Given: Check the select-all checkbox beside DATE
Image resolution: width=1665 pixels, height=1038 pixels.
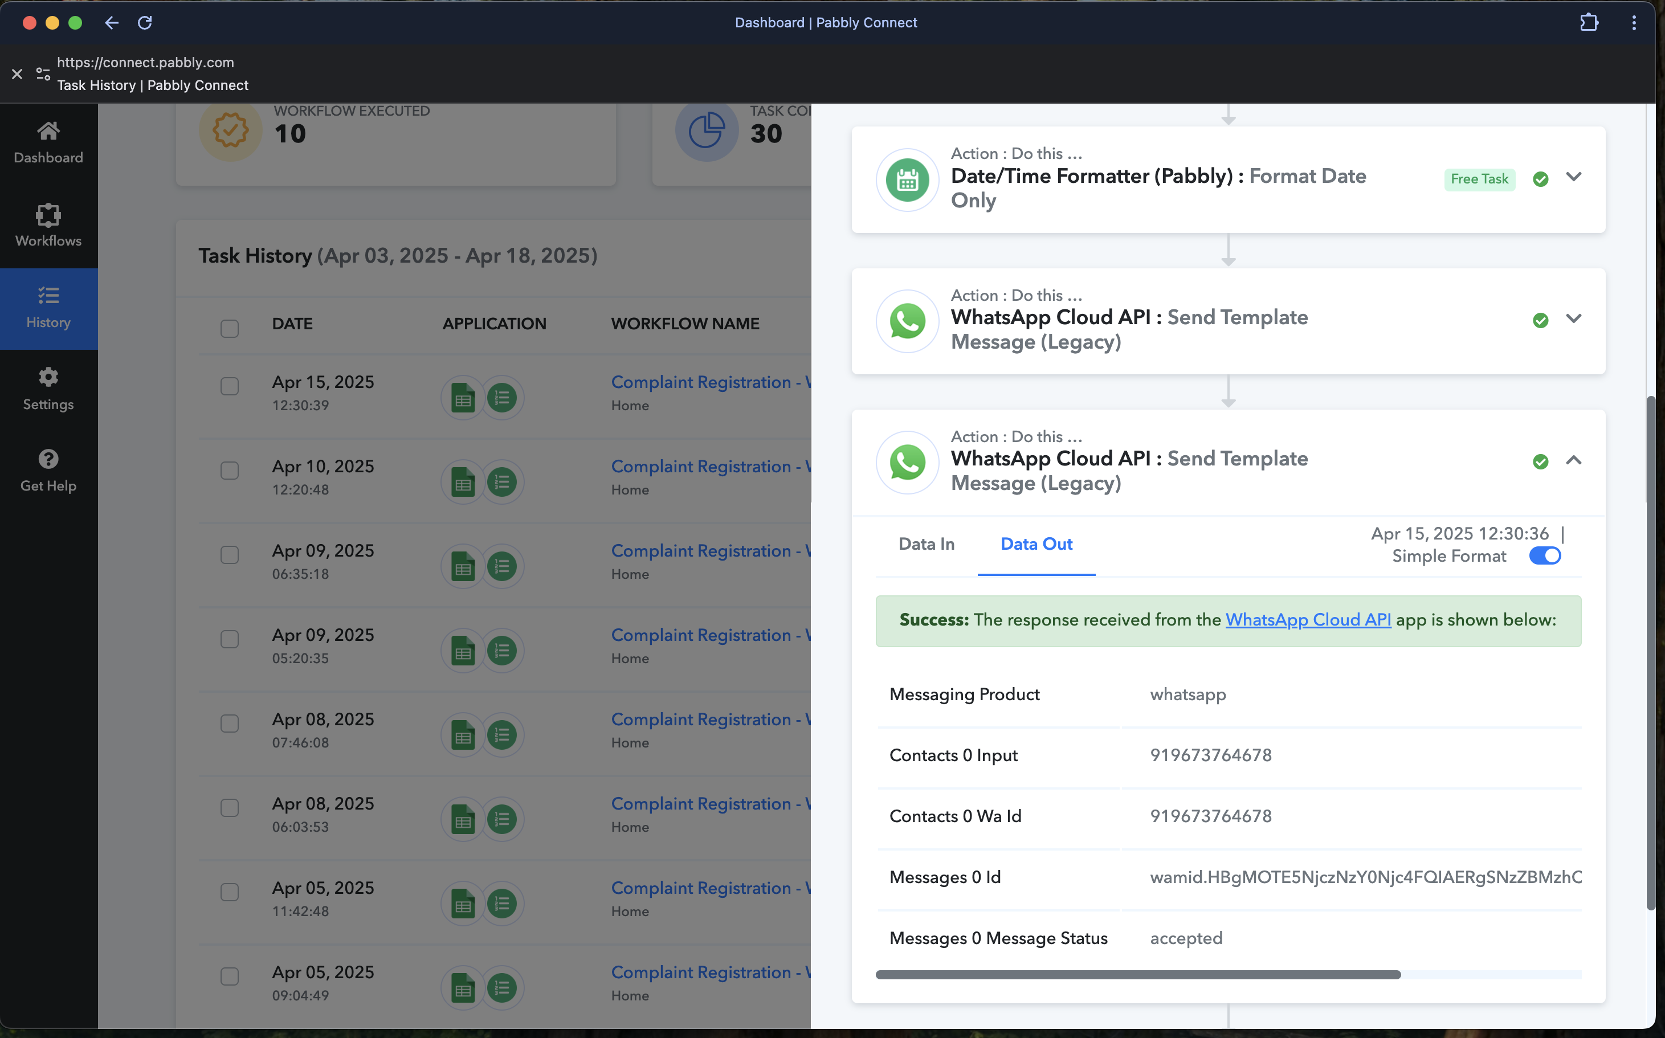Looking at the screenshot, I should point(229,328).
